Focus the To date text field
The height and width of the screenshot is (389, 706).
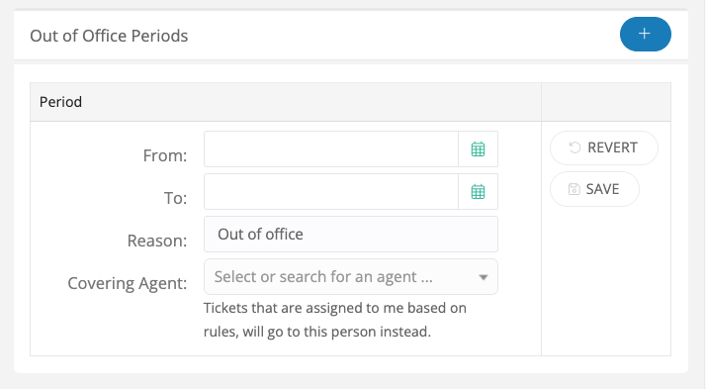pos(331,192)
